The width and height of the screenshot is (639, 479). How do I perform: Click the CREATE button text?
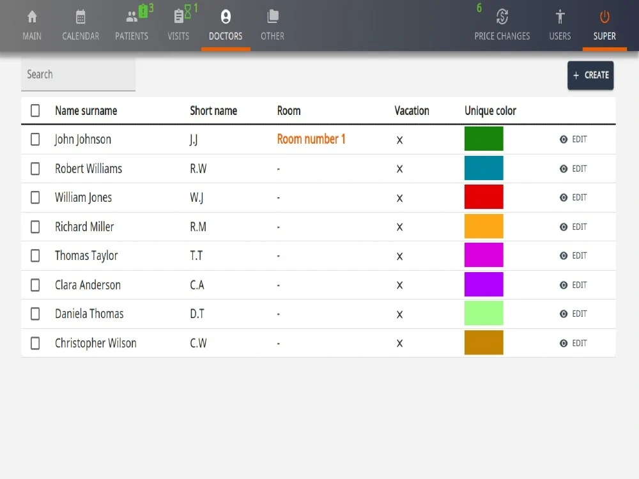597,75
